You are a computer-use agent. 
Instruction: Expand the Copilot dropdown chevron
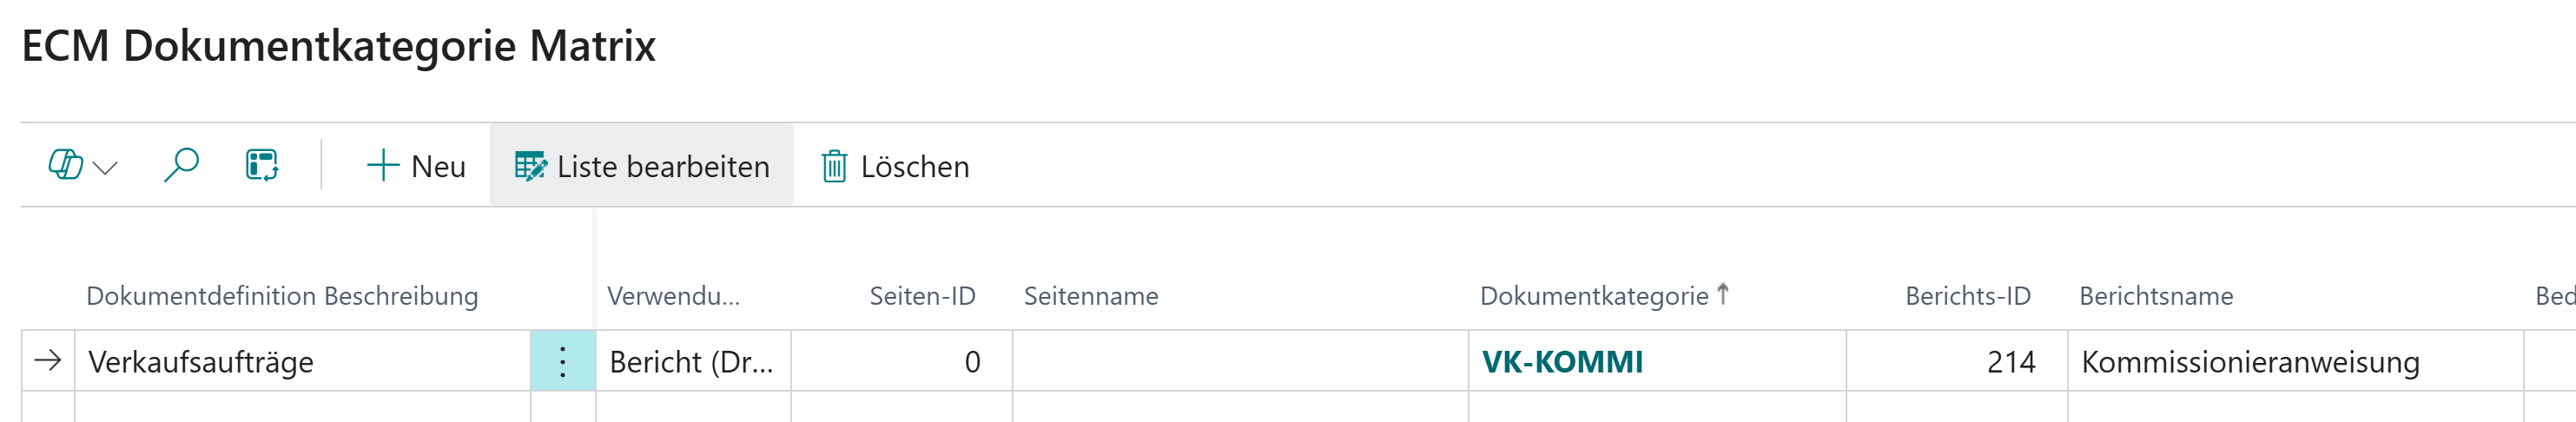[x=105, y=167]
